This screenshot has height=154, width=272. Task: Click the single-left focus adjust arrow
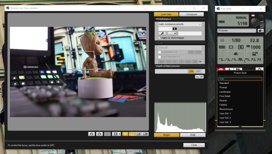pyautogui.click(x=175, y=62)
